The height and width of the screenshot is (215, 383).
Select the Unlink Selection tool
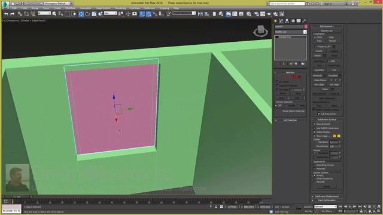pos(26,14)
